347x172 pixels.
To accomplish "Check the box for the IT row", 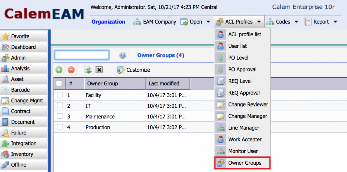I will [x=60, y=105].
